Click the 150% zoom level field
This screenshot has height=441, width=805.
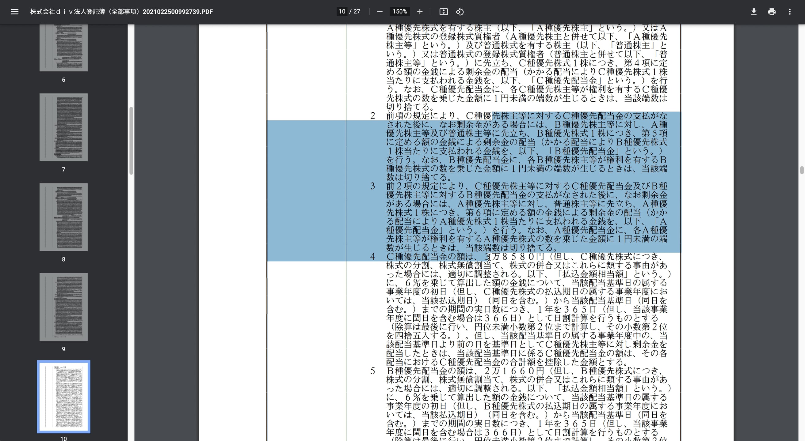click(x=400, y=12)
